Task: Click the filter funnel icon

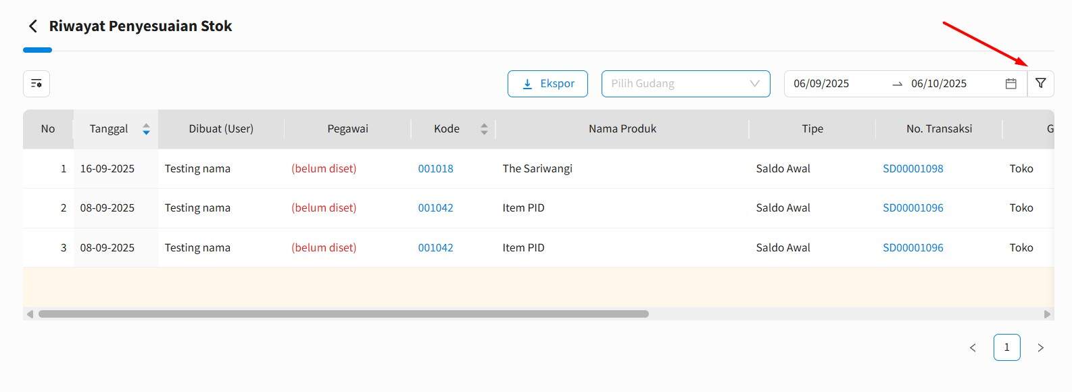Action: click(1040, 84)
